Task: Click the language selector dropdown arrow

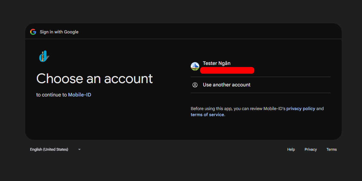Action: click(x=79, y=149)
